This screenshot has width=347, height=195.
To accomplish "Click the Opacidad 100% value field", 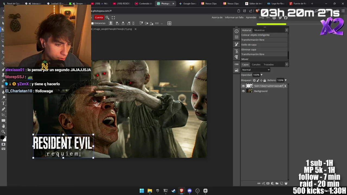I will [256, 75].
